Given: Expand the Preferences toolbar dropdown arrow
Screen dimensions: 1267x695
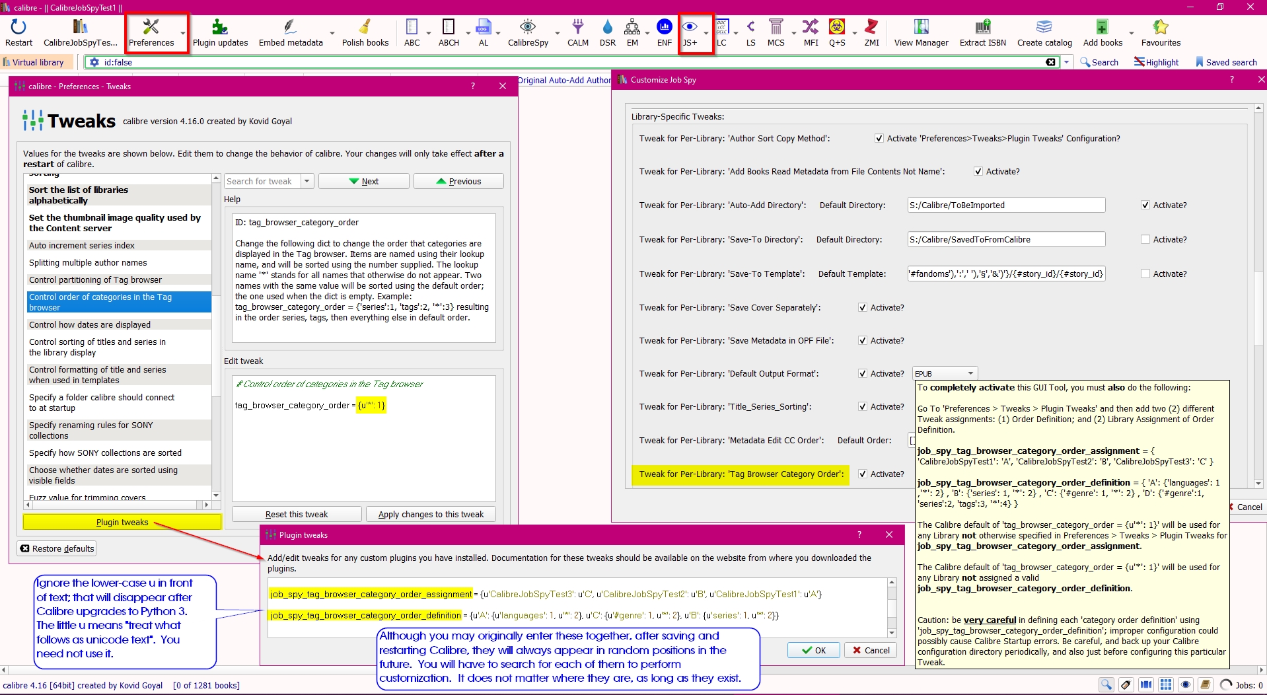Looking at the screenshot, I should [182, 33].
